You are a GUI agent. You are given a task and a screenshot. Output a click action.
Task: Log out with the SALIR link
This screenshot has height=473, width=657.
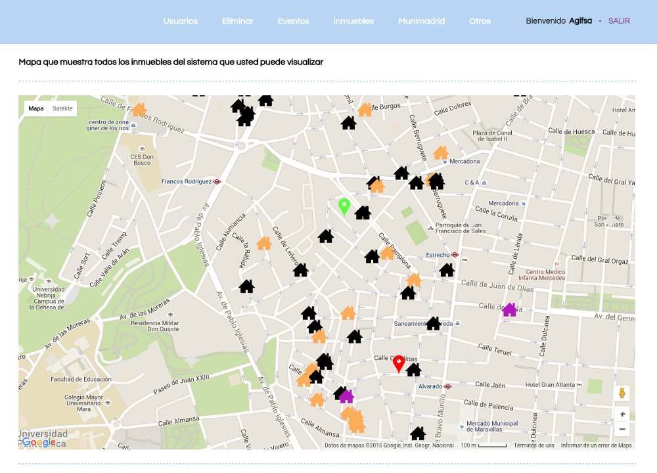click(619, 21)
